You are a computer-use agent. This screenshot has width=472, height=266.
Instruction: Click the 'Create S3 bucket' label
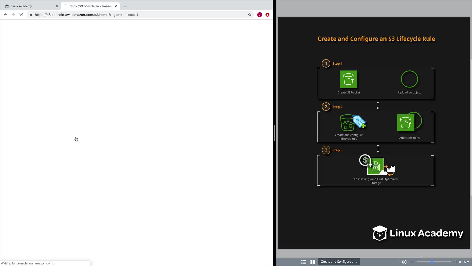tap(349, 92)
